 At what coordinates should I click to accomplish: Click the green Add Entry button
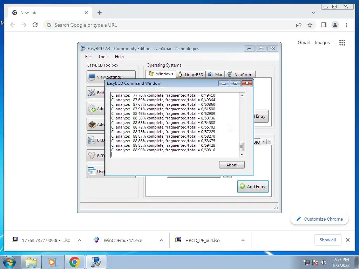pos(253,186)
